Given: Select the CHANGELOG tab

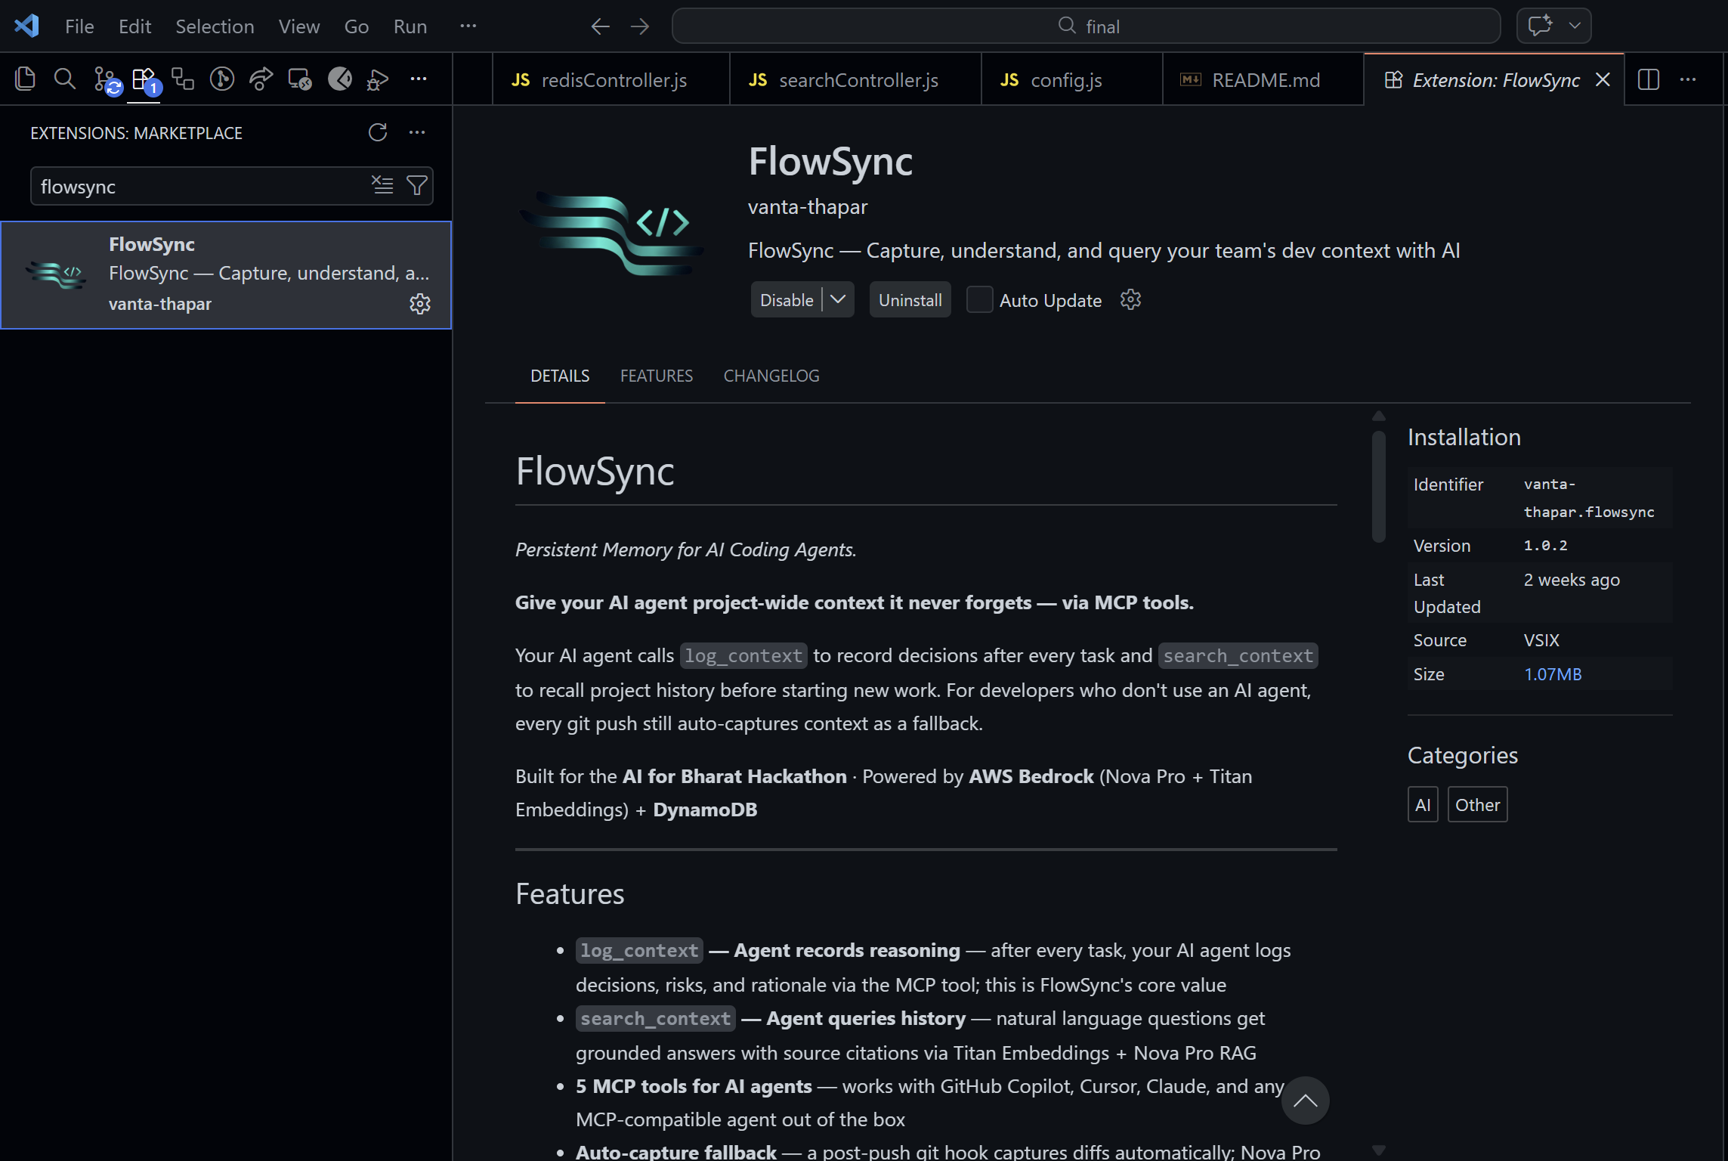Looking at the screenshot, I should click(771, 376).
